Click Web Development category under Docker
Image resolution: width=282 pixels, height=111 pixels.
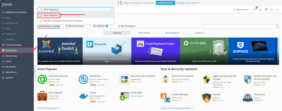tap(97, 96)
